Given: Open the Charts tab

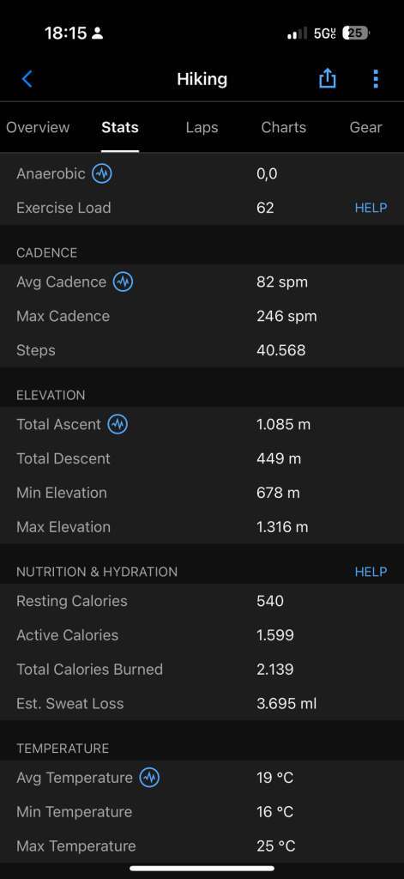Looking at the screenshot, I should pos(284,127).
